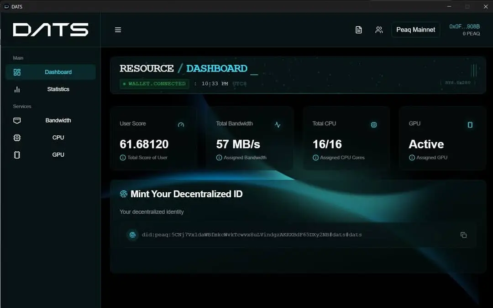The height and width of the screenshot is (308, 493).
Task: Click the document icon in header
Action: click(x=358, y=30)
